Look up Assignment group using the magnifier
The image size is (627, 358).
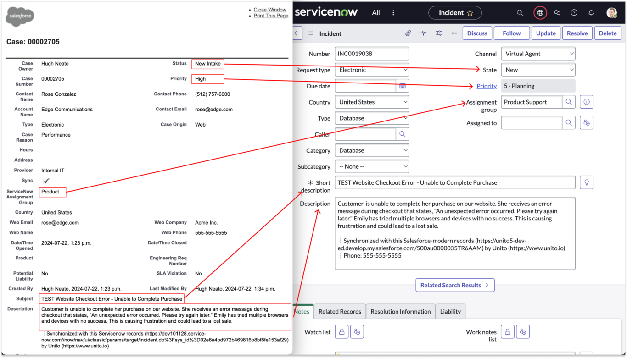569,102
